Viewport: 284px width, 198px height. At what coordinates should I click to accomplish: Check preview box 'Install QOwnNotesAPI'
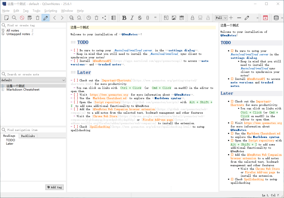click(x=232, y=79)
